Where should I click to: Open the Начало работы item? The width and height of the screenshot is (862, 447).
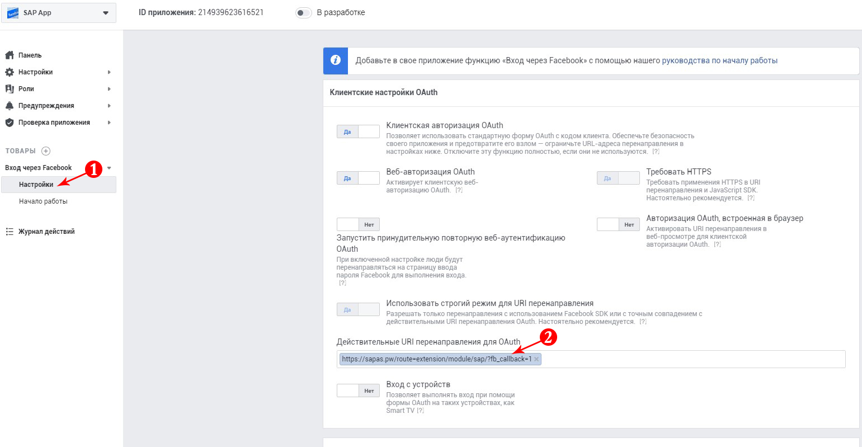point(43,201)
